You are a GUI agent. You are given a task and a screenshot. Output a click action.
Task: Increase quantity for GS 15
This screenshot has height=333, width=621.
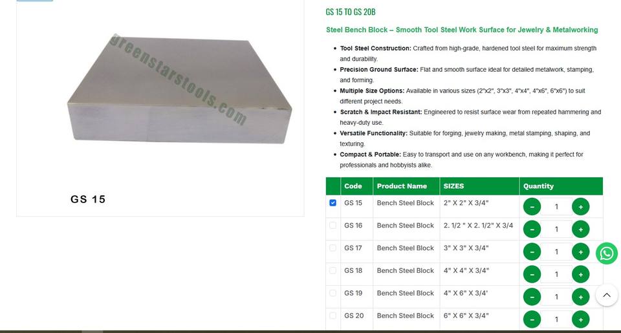[x=581, y=207]
